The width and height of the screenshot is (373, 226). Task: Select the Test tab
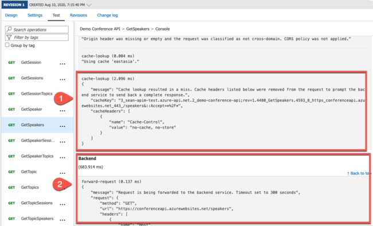click(x=56, y=15)
